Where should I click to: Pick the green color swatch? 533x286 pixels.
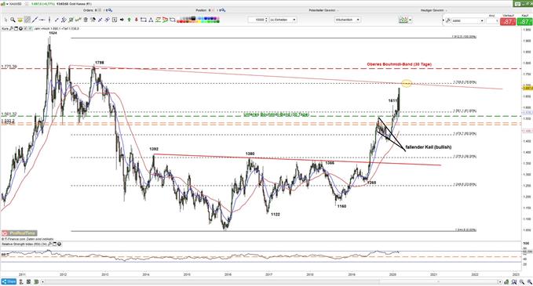(209, 21)
